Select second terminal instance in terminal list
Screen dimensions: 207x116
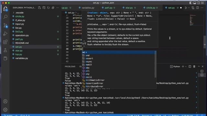pos(202,75)
